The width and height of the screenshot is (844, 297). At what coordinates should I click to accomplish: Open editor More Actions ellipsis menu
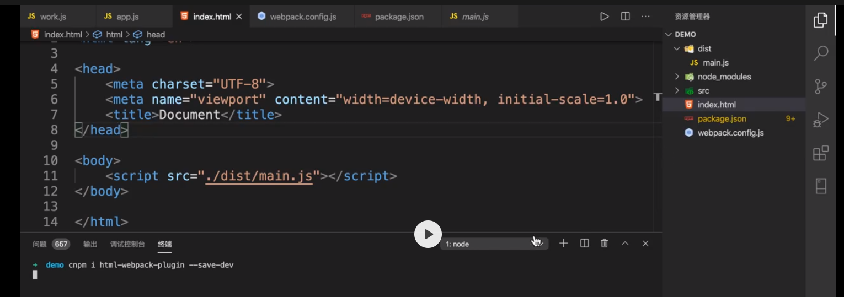645,17
